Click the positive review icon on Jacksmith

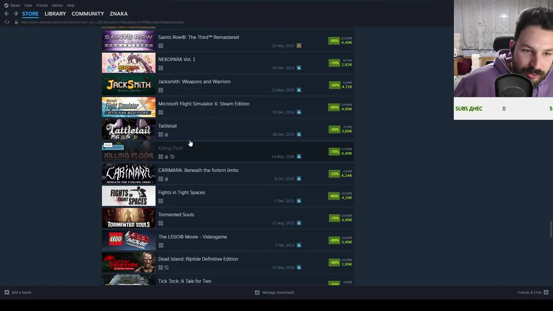tap(299, 90)
